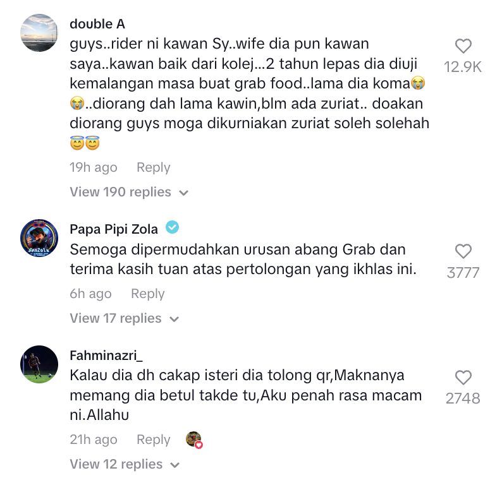Like double A's comment with the heart
Image resolution: width=502 pixels, height=485 pixels.
[x=463, y=46]
